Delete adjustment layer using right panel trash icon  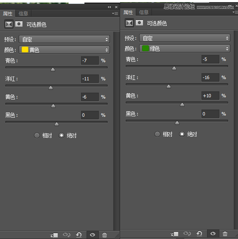click(225, 234)
